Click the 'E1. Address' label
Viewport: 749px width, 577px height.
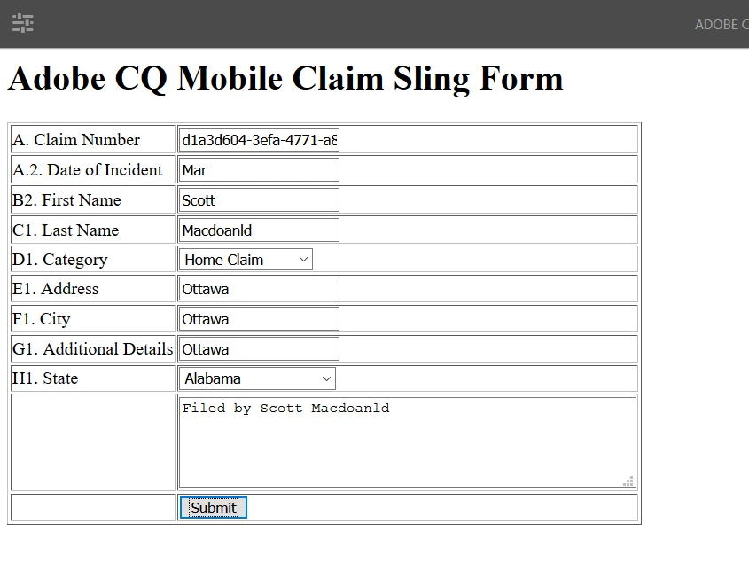(x=56, y=289)
